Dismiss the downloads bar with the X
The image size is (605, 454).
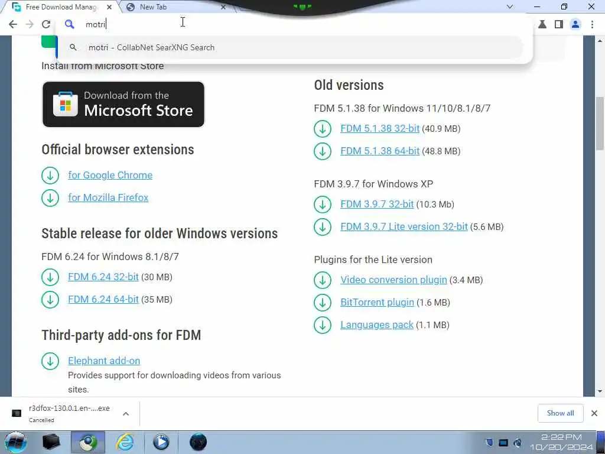pyautogui.click(x=594, y=413)
